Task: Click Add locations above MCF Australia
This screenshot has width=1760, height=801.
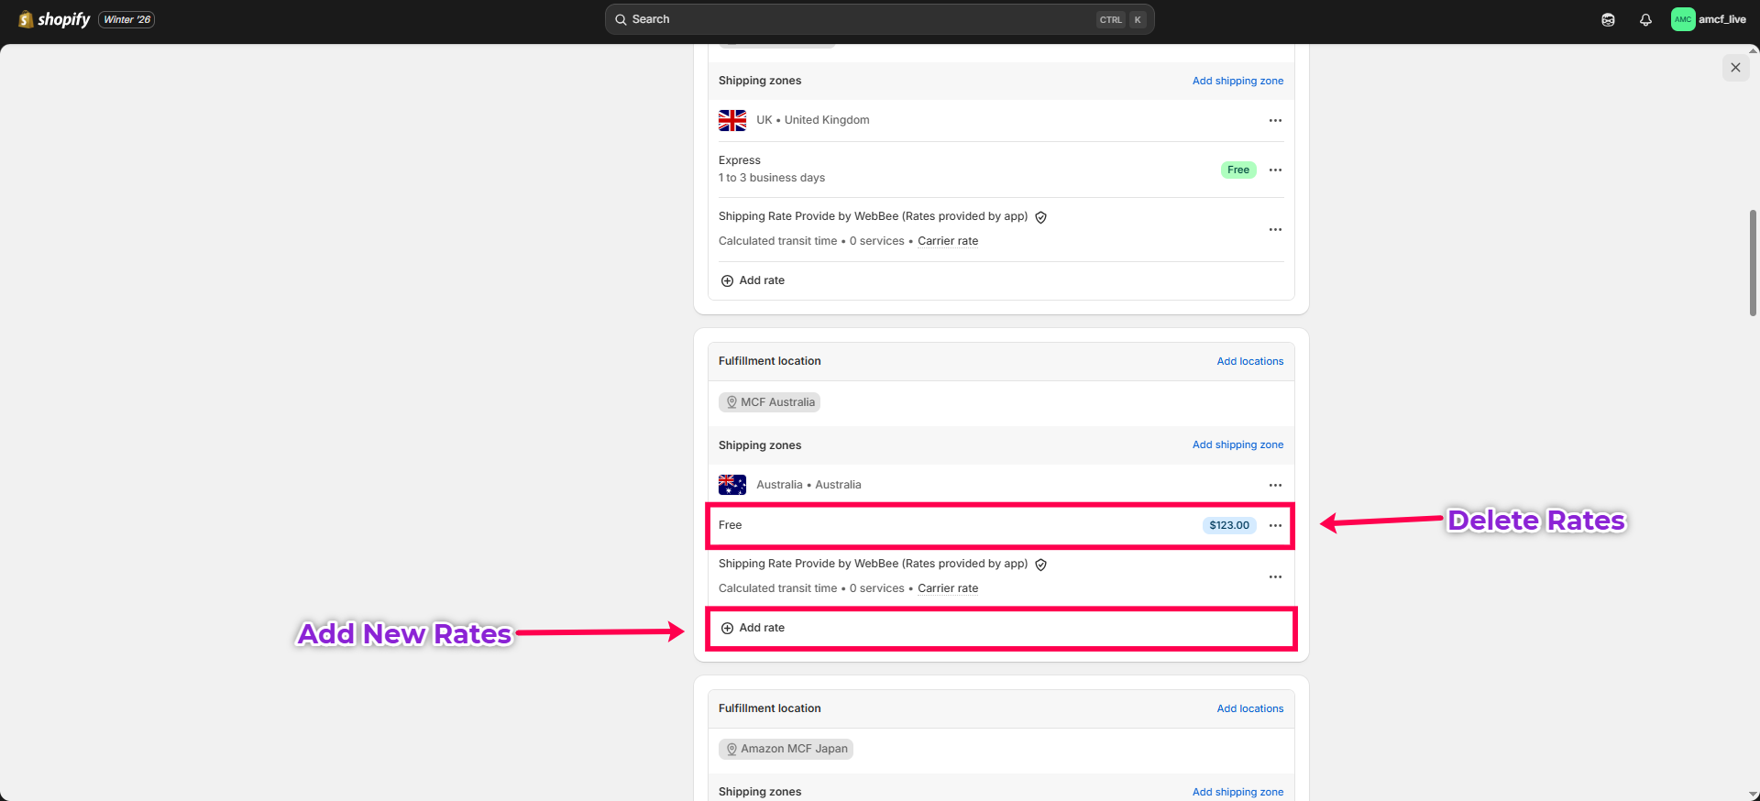Action: pyautogui.click(x=1249, y=361)
